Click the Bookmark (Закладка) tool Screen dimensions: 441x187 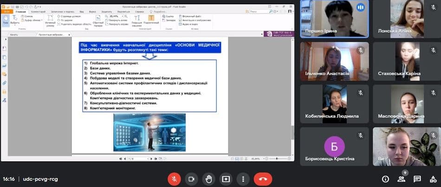[x=169, y=20]
